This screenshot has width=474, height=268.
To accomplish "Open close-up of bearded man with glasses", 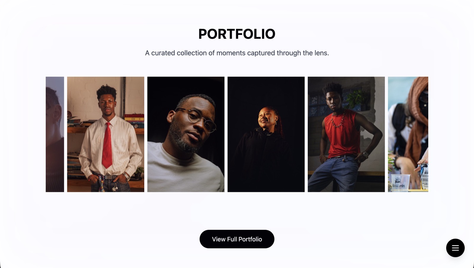I will [x=186, y=134].
